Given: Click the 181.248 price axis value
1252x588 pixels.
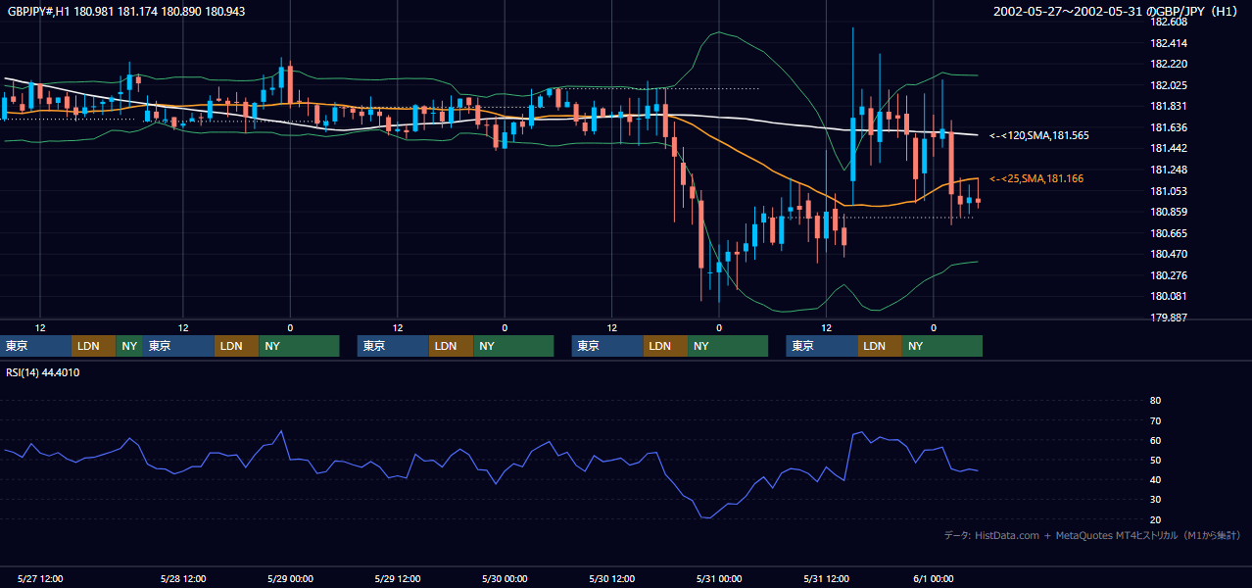Looking at the screenshot, I should [x=1168, y=170].
